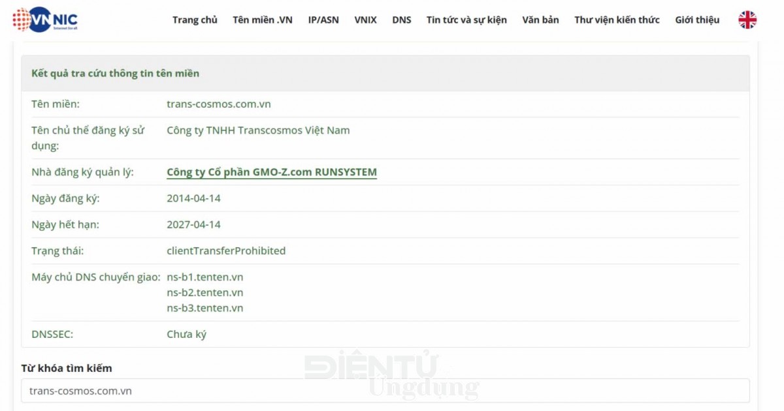This screenshot has width=784, height=411.
Task: Click the Tên miền: label
Action: pyautogui.click(x=56, y=104)
